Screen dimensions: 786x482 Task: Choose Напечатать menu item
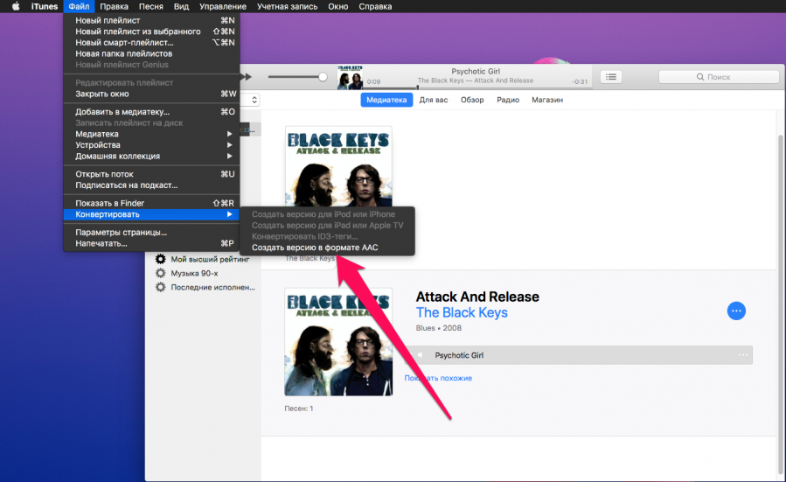151,243
